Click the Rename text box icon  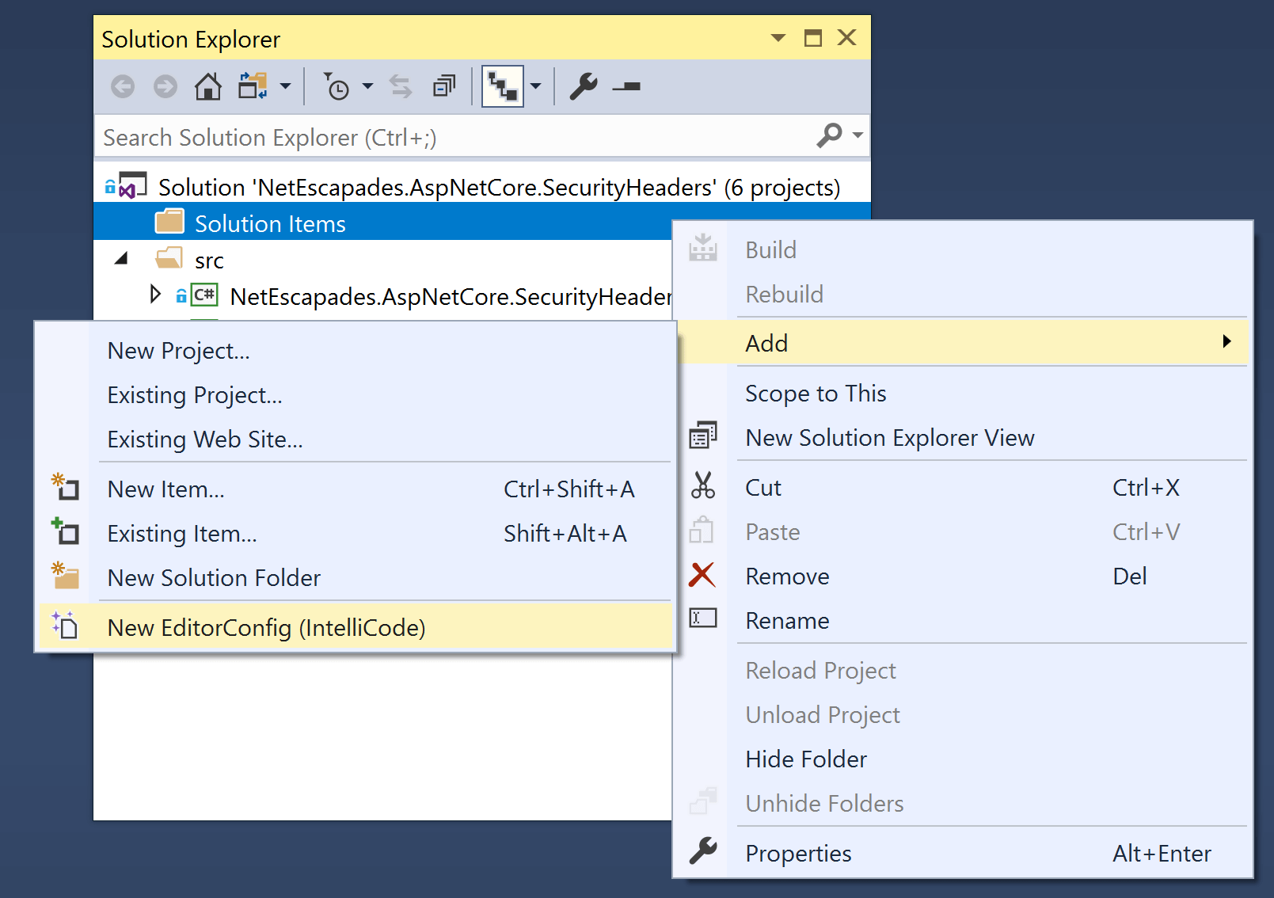(703, 618)
